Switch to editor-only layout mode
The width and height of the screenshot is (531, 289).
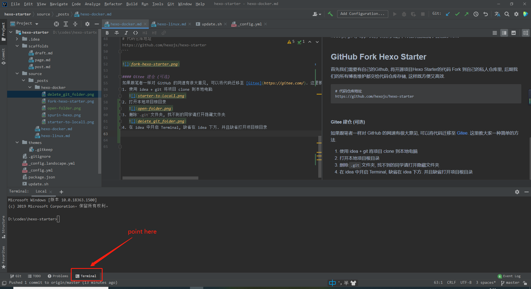point(495,33)
